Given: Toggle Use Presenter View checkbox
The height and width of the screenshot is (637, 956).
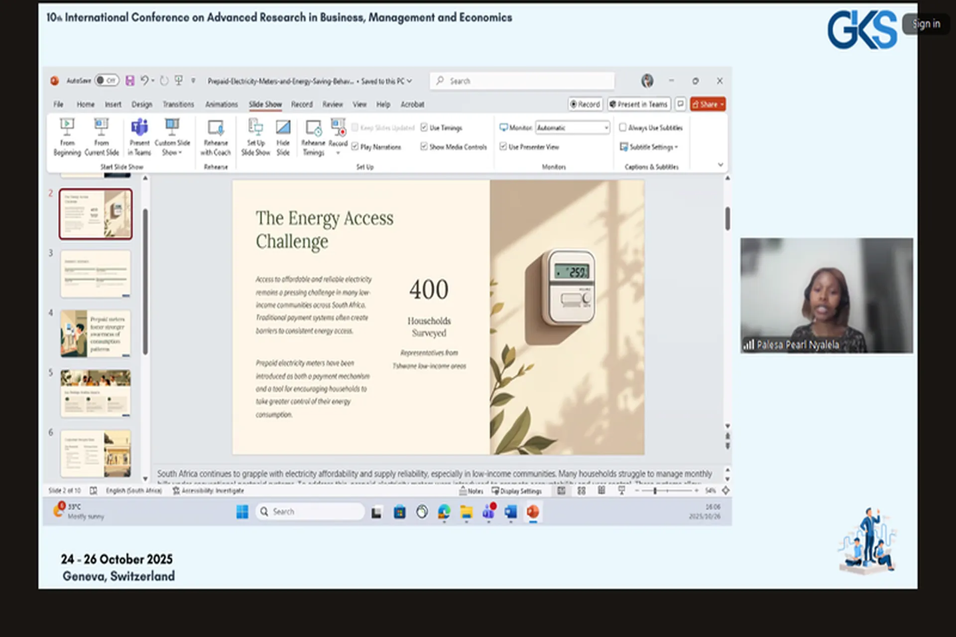Looking at the screenshot, I should coord(503,147).
